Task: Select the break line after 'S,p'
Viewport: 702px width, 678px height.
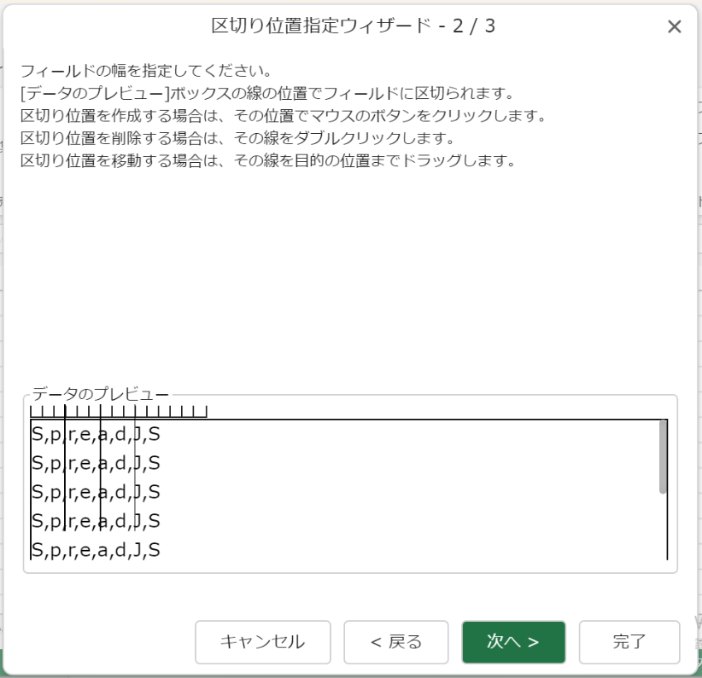Action: (66, 478)
